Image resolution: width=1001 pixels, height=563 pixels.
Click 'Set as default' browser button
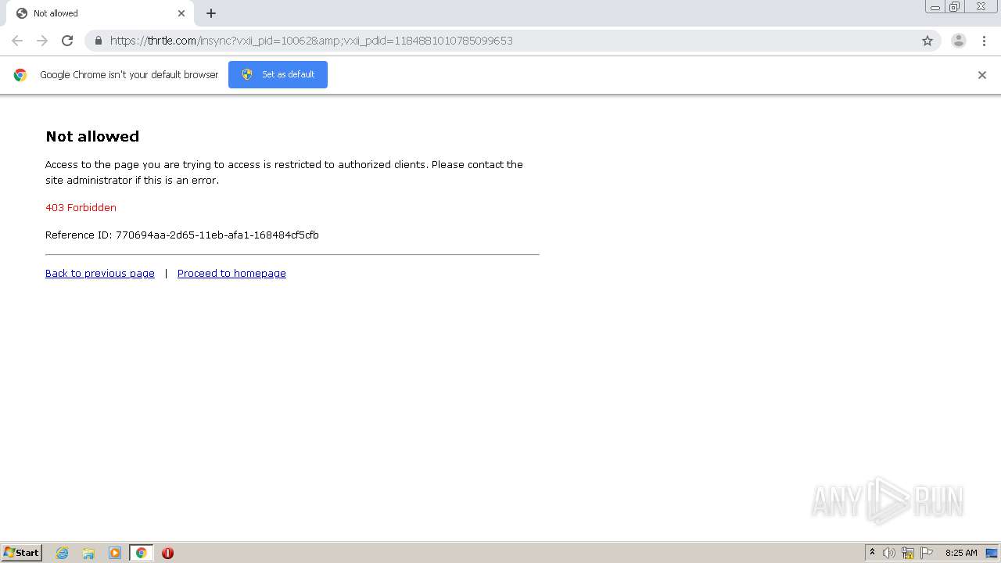[278, 74]
